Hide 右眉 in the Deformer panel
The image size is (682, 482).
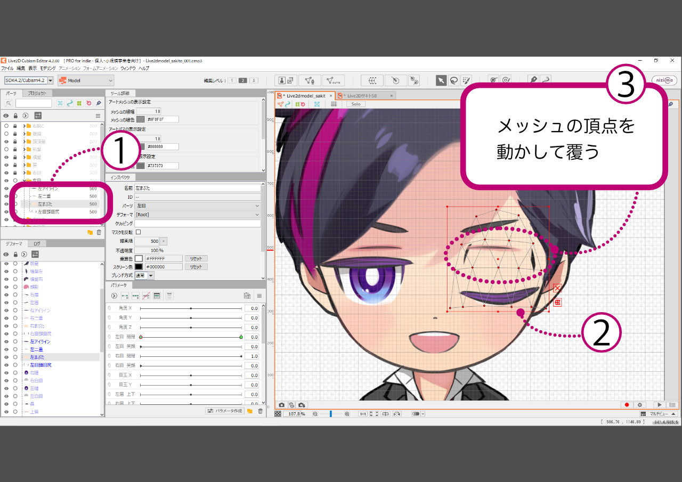point(6,295)
